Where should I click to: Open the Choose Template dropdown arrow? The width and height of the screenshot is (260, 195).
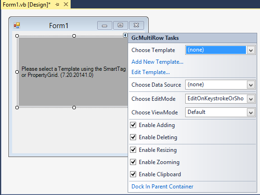[251, 50]
